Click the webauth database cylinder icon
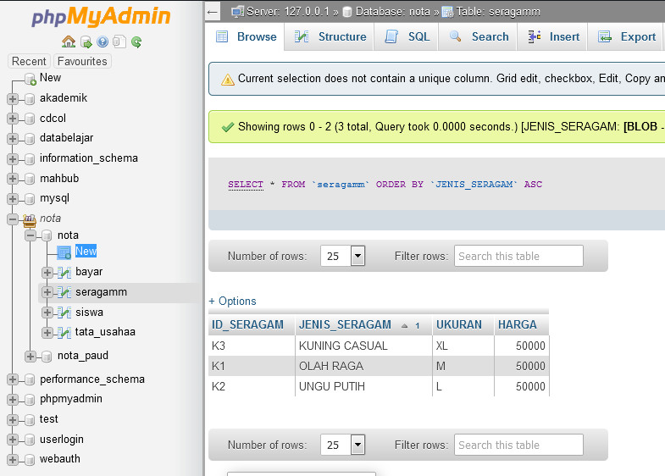This screenshot has width=665, height=476. (x=30, y=459)
